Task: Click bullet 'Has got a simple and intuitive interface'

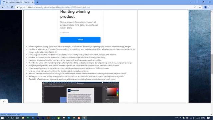Action: coord(65,60)
